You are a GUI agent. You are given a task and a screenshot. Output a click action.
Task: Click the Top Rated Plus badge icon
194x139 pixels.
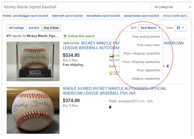tap(111, 73)
